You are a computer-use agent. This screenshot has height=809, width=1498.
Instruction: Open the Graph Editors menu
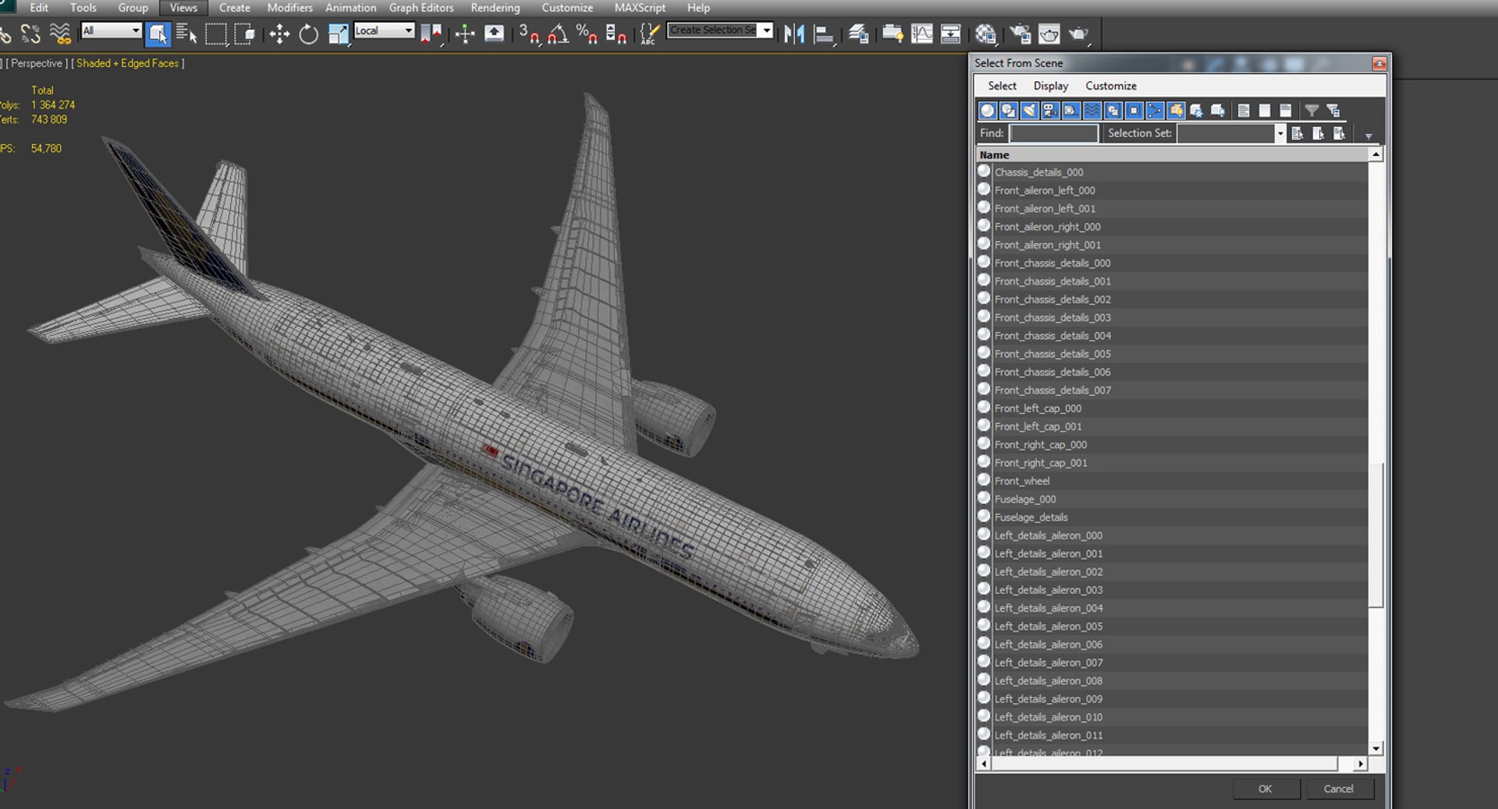[x=421, y=8]
